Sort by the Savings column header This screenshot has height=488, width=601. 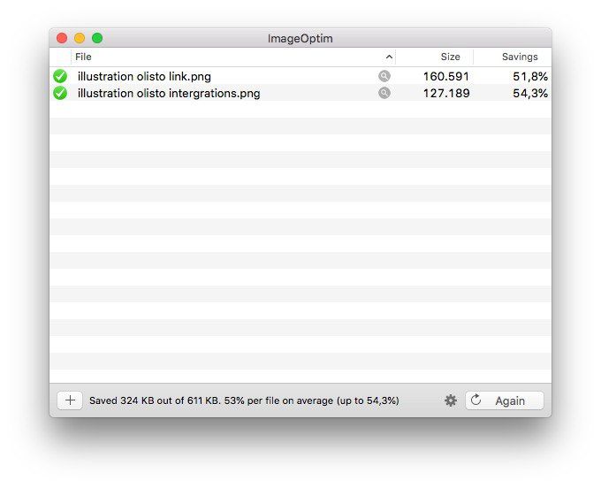(x=513, y=57)
